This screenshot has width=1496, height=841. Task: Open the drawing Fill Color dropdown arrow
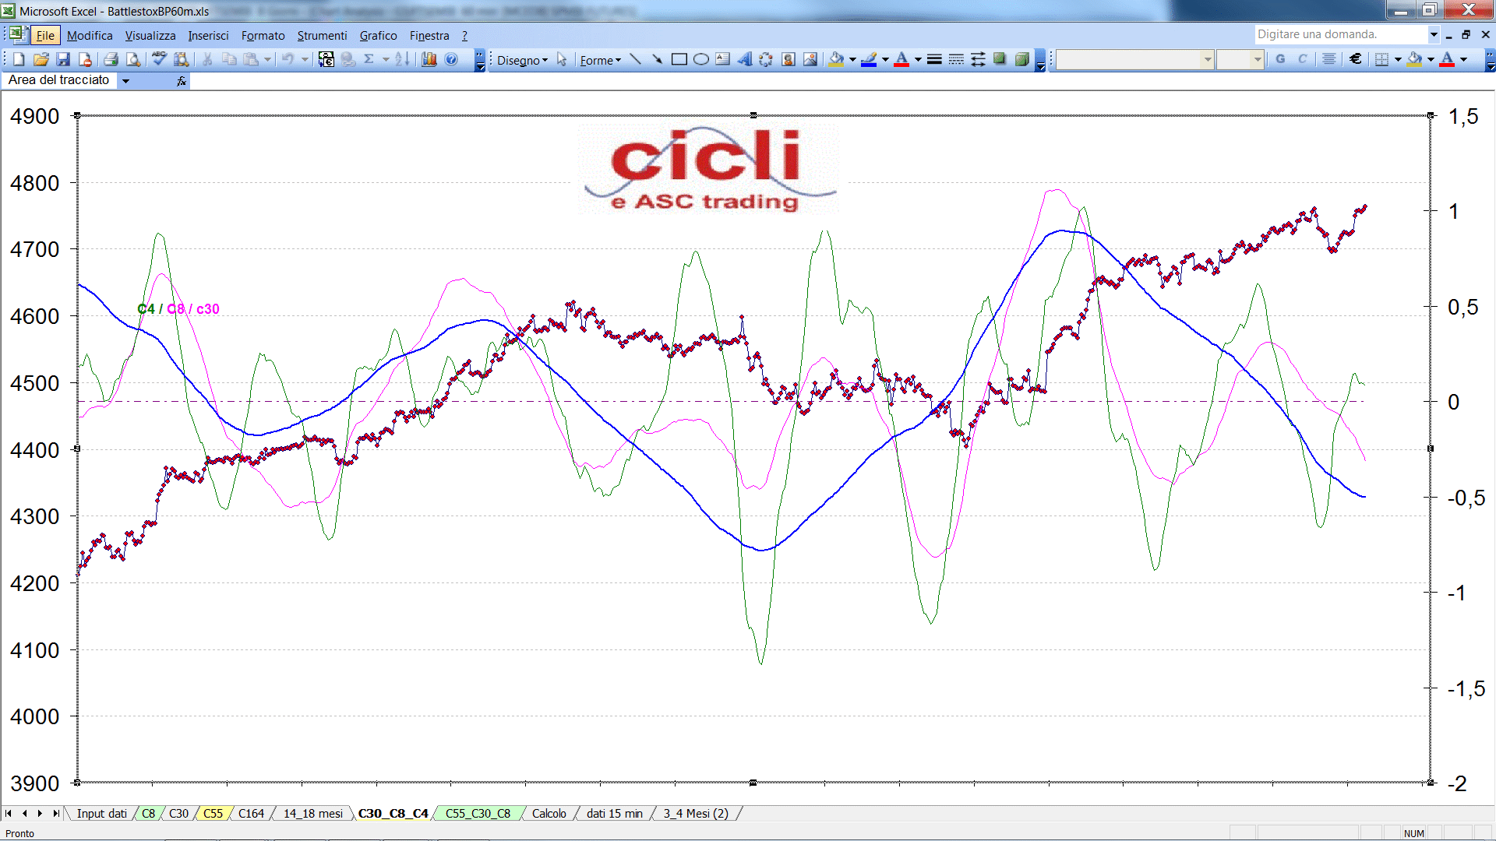click(852, 59)
